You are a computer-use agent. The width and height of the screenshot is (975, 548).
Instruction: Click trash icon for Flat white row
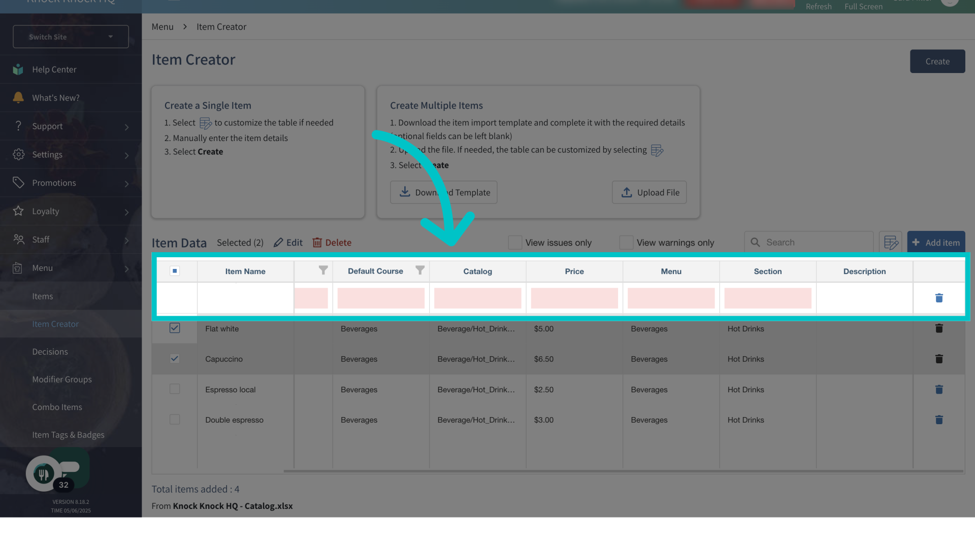pyautogui.click(x=939, y=328)
